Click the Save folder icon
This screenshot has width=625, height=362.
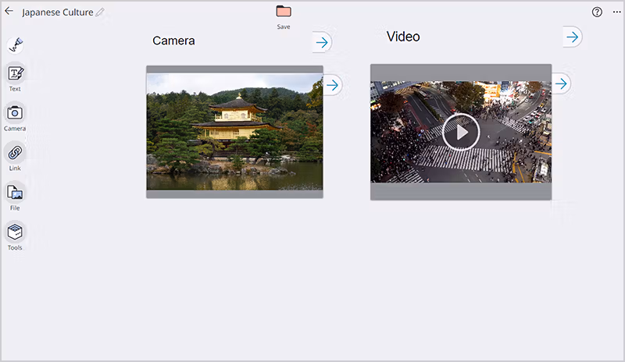point(284,12)
